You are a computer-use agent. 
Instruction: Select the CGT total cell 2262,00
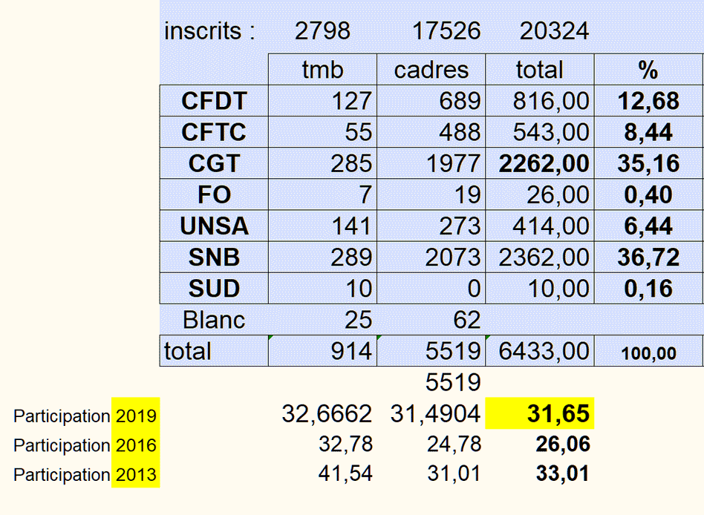[540, 163]
